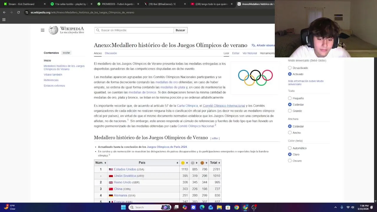Click the volume icon in system tray
Viewport: 377px width, 212px height.
click(x=353, y=207)
